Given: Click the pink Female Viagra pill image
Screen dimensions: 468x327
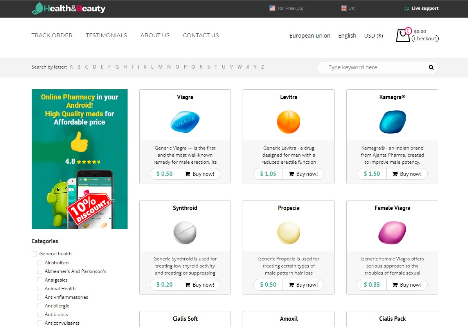Looking at the screenshot, I should tap(392, 233).
